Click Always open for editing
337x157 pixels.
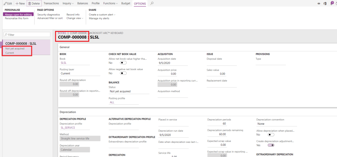click(19, 14)
